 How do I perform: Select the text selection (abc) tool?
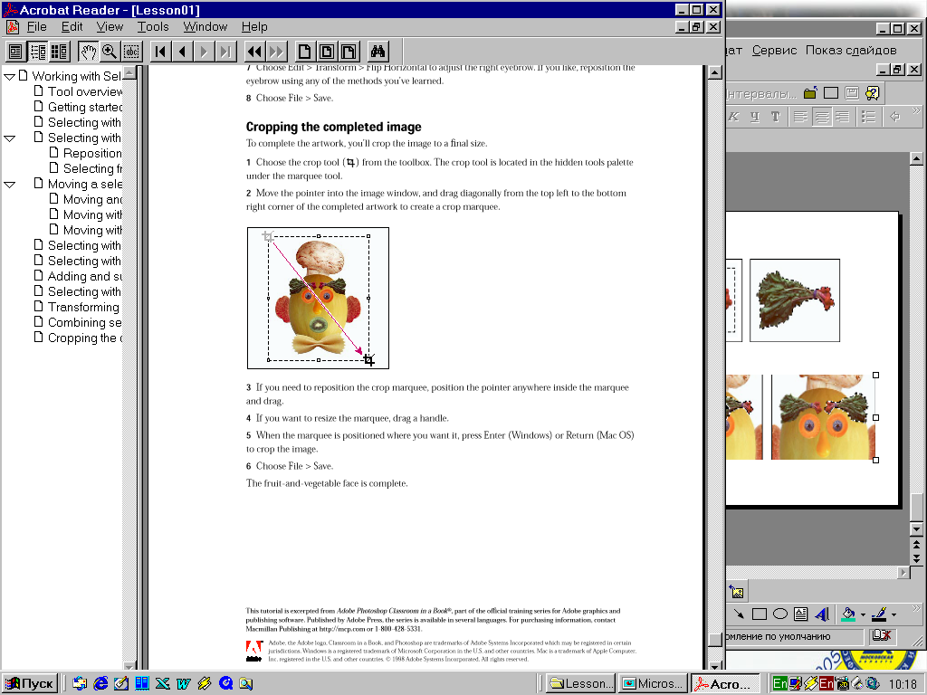click(131, 52)
